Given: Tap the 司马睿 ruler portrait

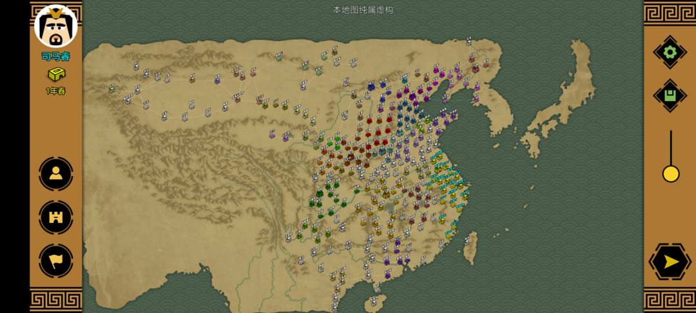Looking at the screenshot, I should 56,26.
